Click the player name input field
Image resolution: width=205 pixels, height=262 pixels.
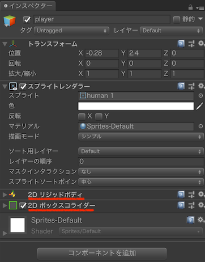[102, 19]
